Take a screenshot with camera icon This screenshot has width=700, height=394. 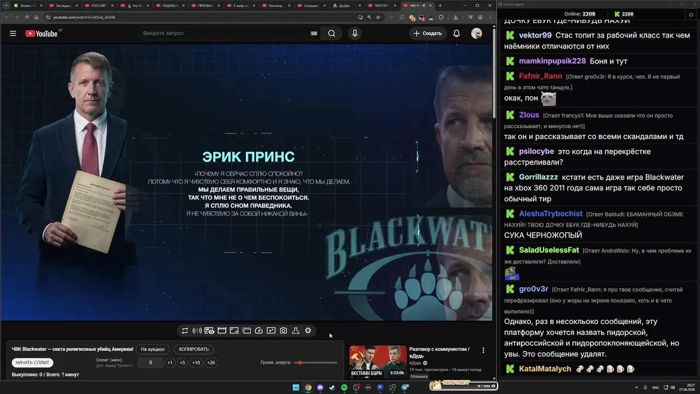(283, 331)
